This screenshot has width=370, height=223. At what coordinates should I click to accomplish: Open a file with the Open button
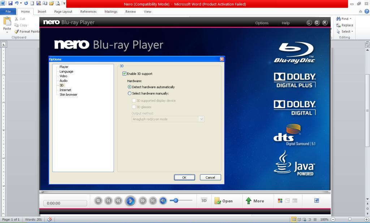[x=223, y=201]
